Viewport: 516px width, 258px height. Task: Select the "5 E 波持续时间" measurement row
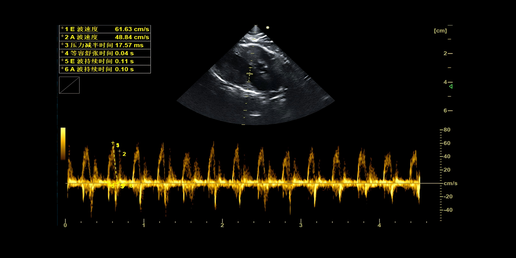point(105,61)
